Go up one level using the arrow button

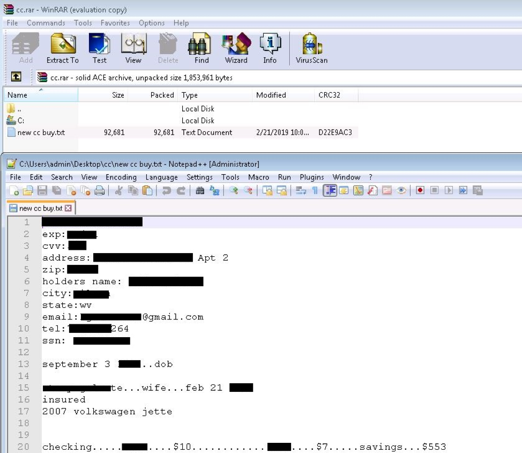(x=16, y=77)
